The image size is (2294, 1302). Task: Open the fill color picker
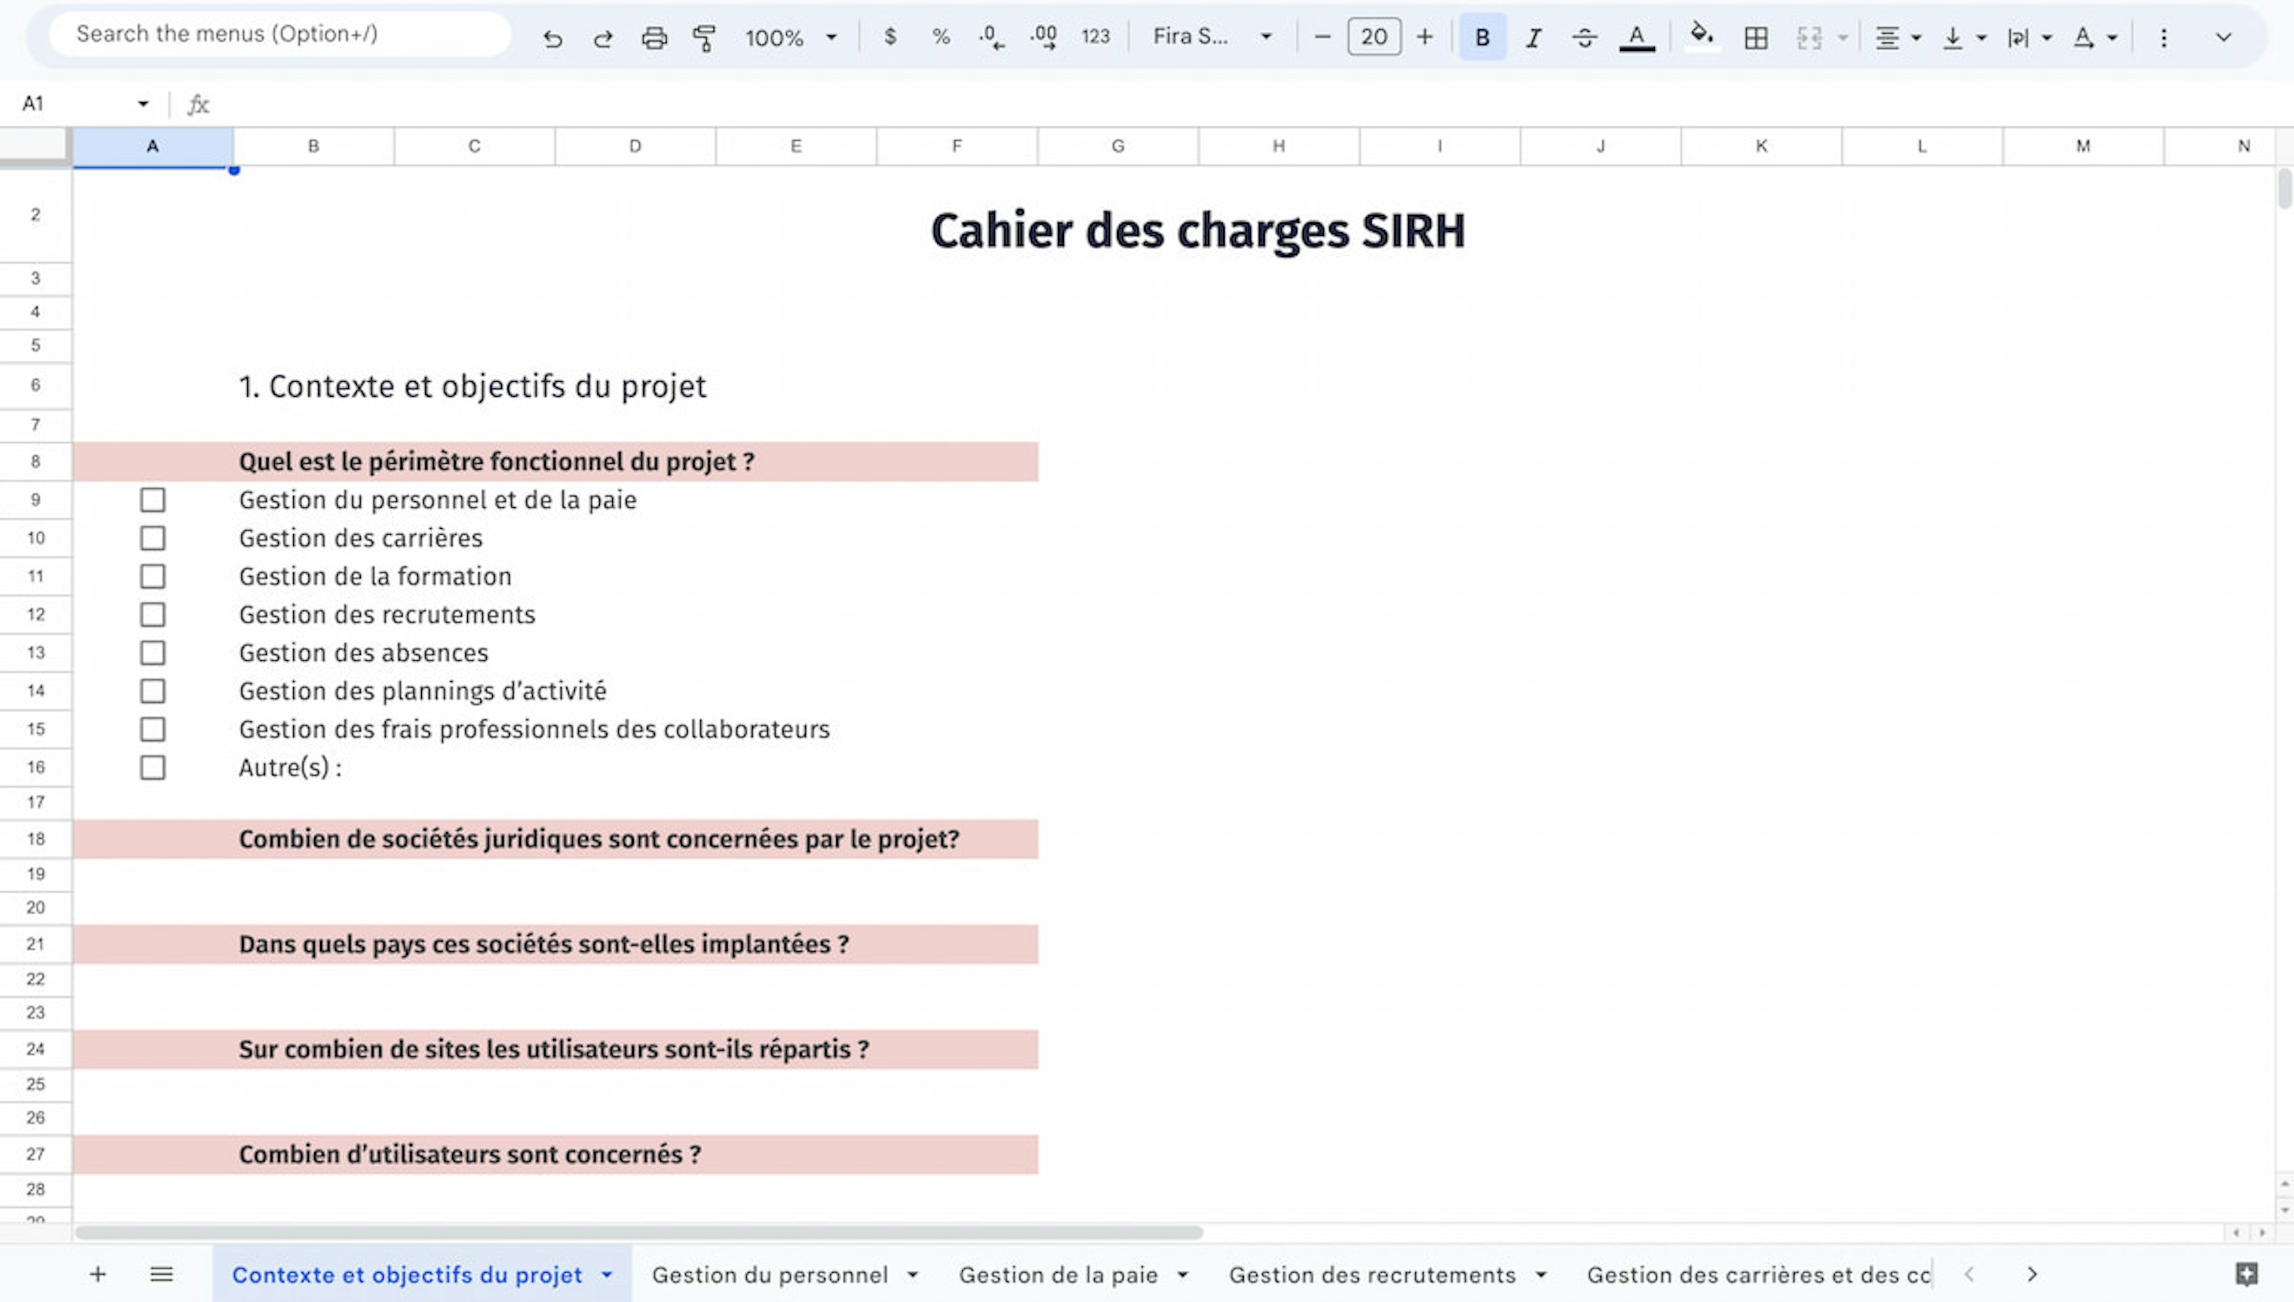click(1702, 36)
